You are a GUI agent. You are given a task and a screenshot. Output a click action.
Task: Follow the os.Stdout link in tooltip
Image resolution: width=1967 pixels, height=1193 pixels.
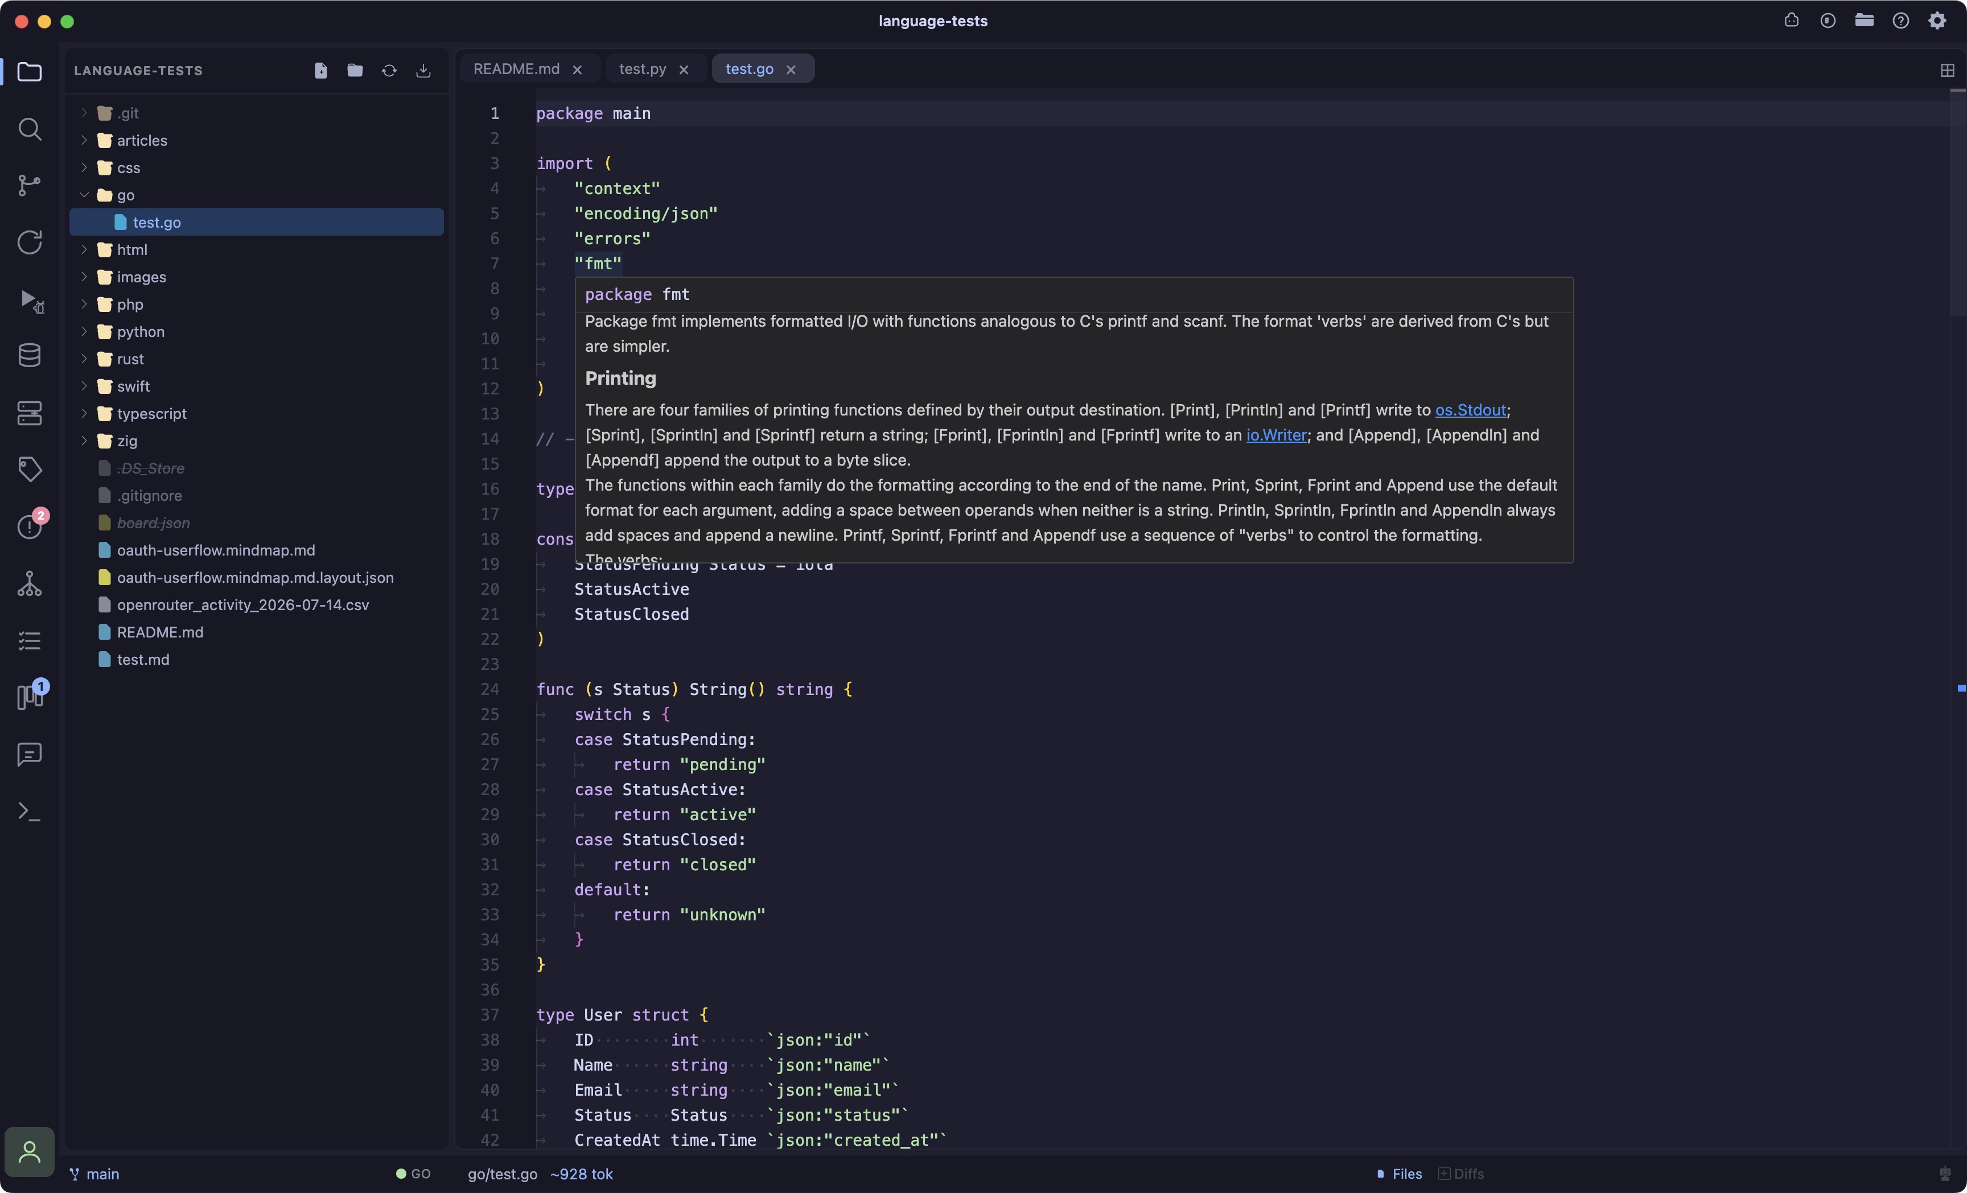click(x=1471, y=410)
